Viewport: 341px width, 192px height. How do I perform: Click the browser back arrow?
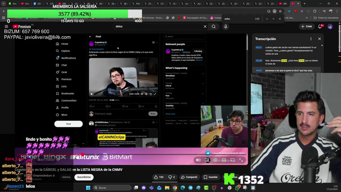click(4, 11)
